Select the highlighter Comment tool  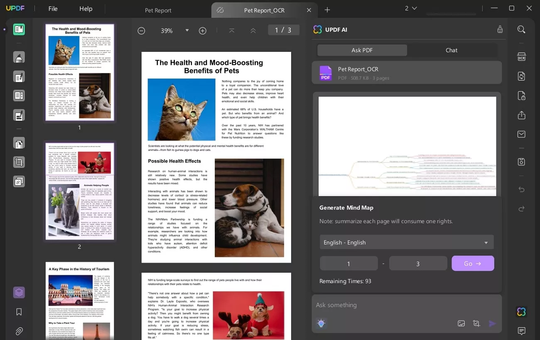pyautogui.click(x=19, y=57)
